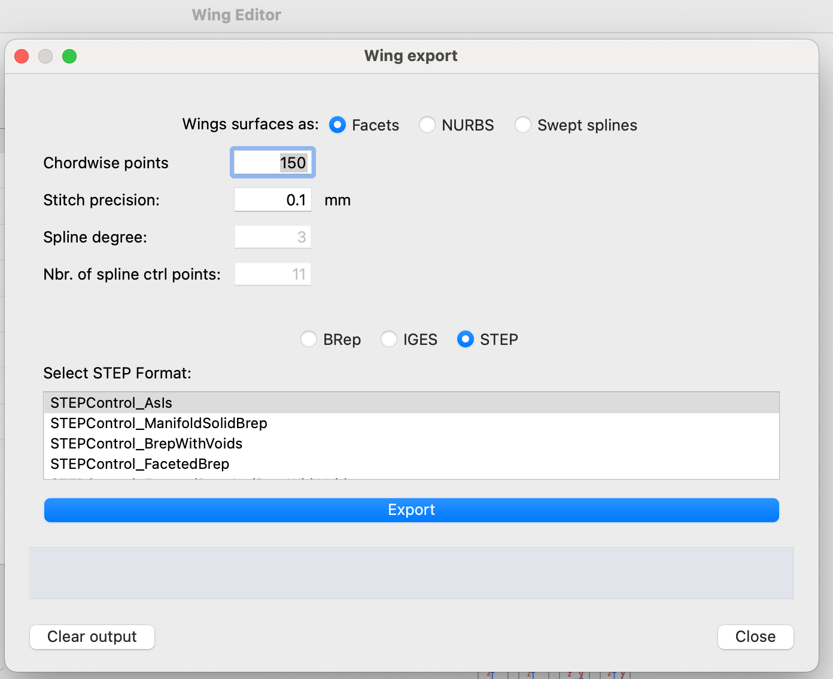
Task: Focus the Stitch precision field
Action: coord(273,200)
